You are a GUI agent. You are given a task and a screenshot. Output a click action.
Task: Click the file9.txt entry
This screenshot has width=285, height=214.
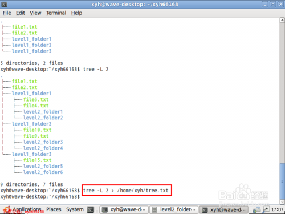pos(36,136)
